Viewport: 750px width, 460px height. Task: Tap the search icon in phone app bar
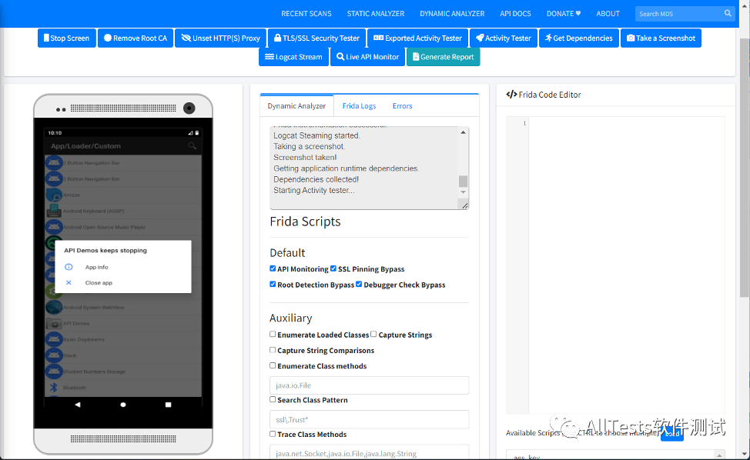click(192, 145)
